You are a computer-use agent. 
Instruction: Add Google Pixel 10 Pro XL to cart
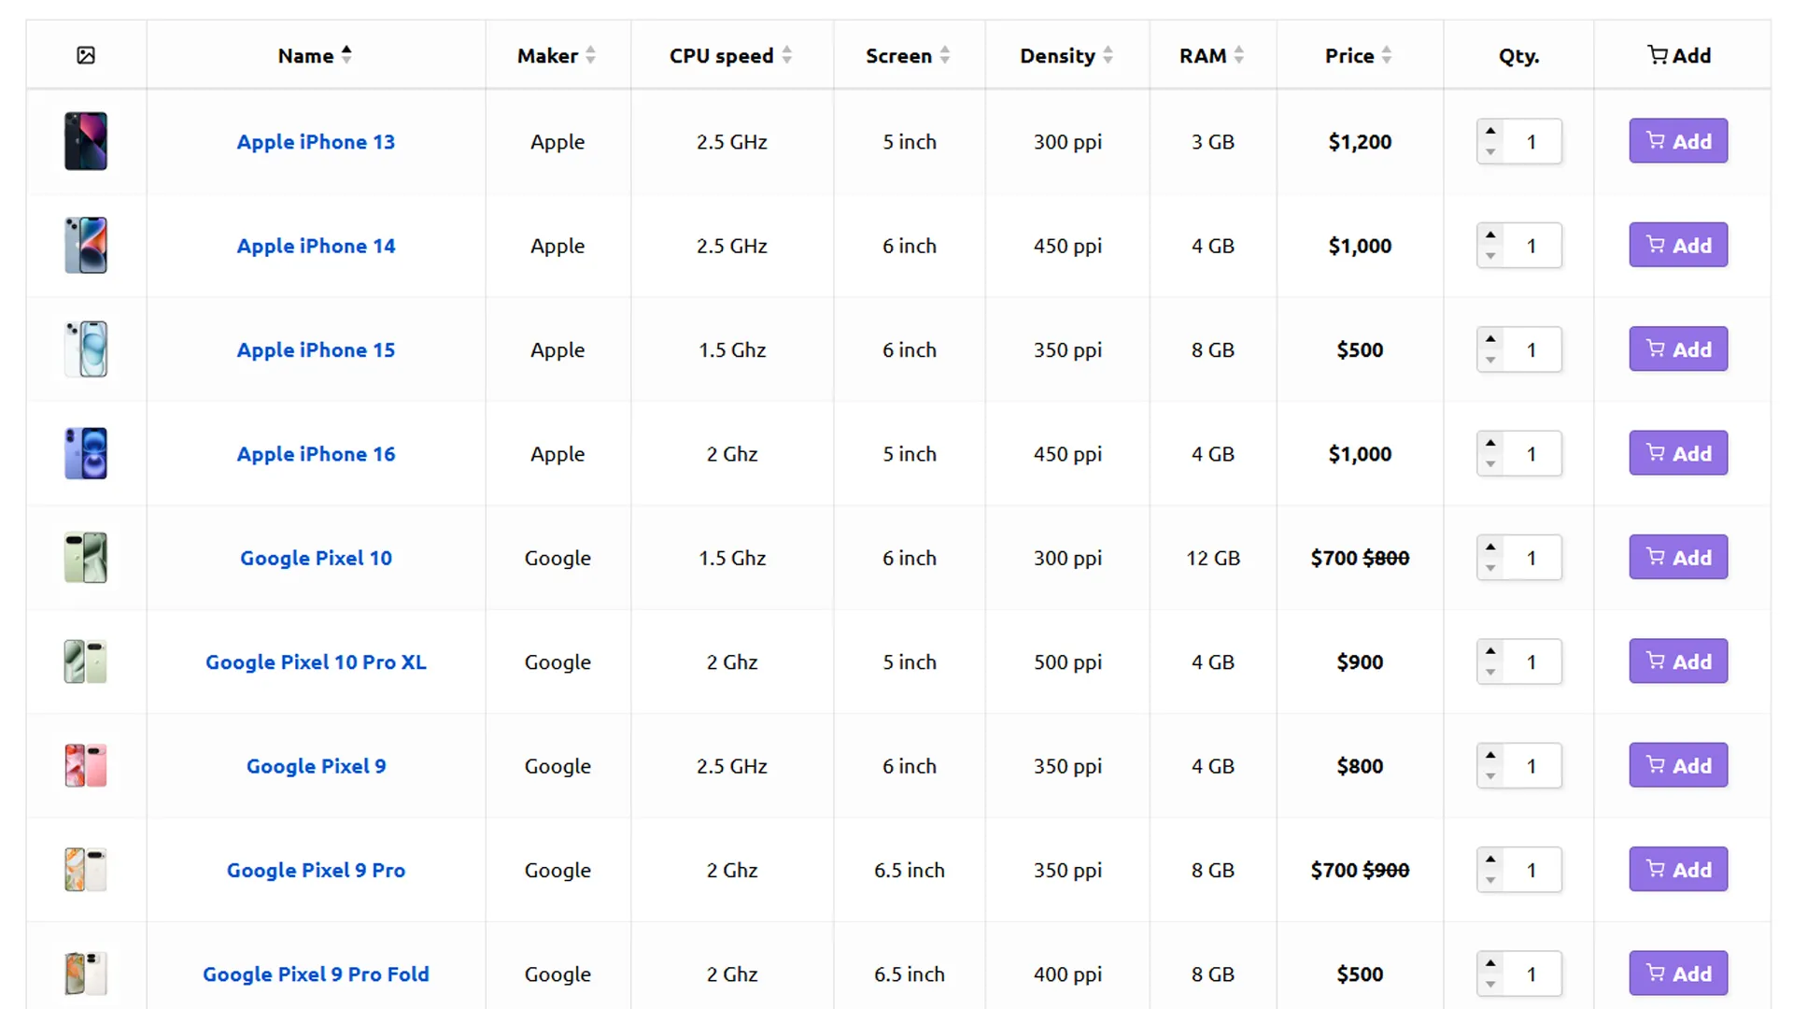(1678, 661)
